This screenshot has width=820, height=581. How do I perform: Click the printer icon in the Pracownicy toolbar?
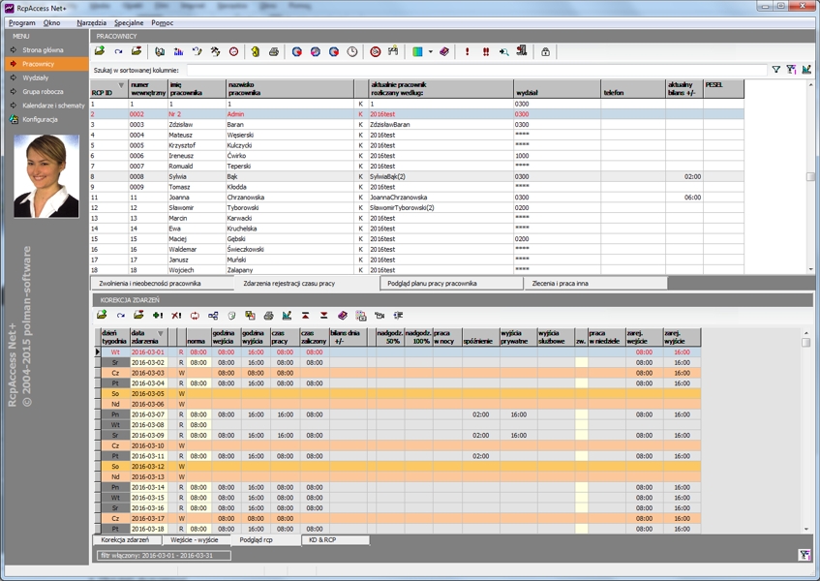click(273, 51)
